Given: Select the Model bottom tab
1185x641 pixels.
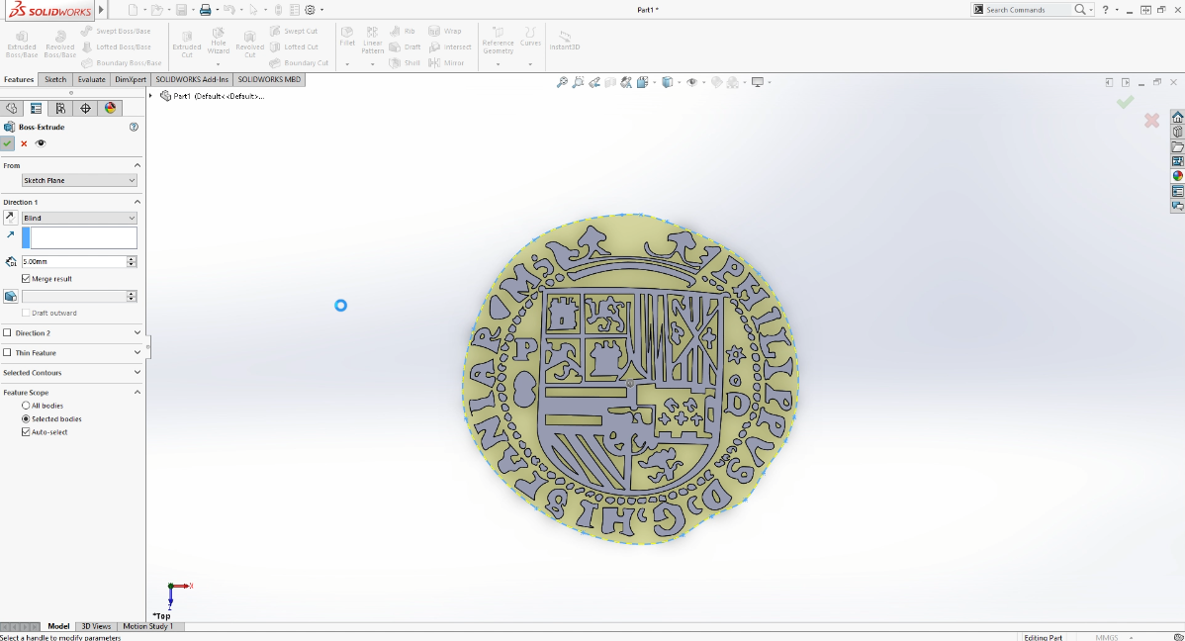Looking at the screenshot, I should 58,626.
